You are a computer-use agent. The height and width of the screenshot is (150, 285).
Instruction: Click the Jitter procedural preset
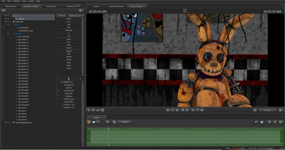(69, 45)
